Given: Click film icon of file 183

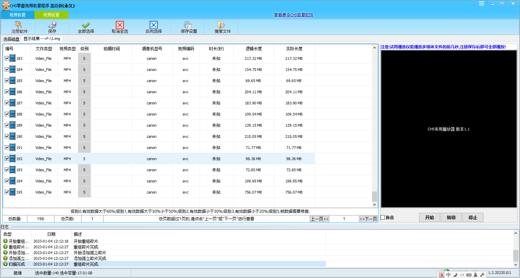Looking at the screenshot, I should click(x=12, y=58).
